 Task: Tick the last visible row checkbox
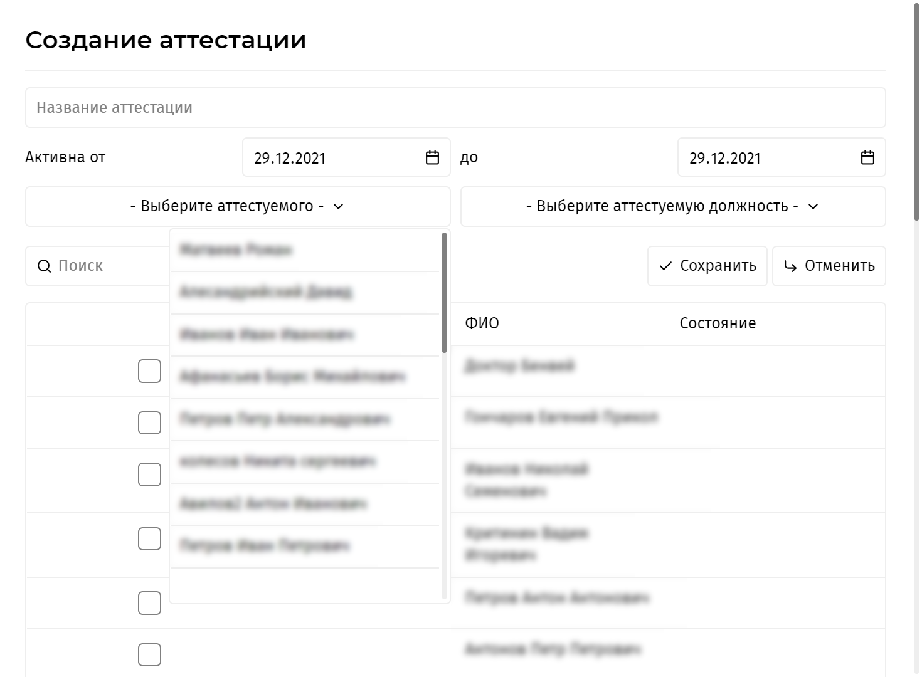coord(149,654)
